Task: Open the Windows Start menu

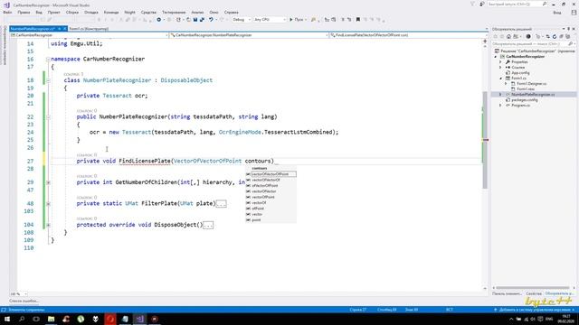Action: 7,319
